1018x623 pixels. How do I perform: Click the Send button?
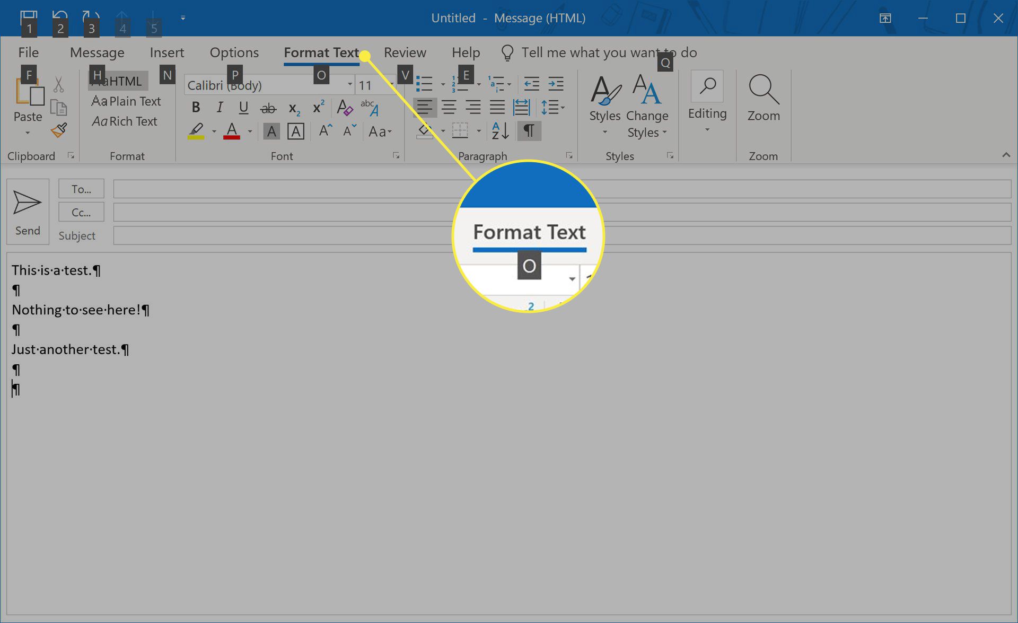pos(28,210)
